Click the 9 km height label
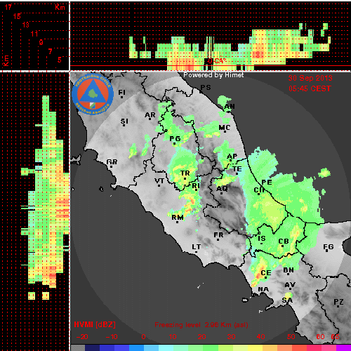The width and height of the screenshot is (351, 351). coord(41,42)
